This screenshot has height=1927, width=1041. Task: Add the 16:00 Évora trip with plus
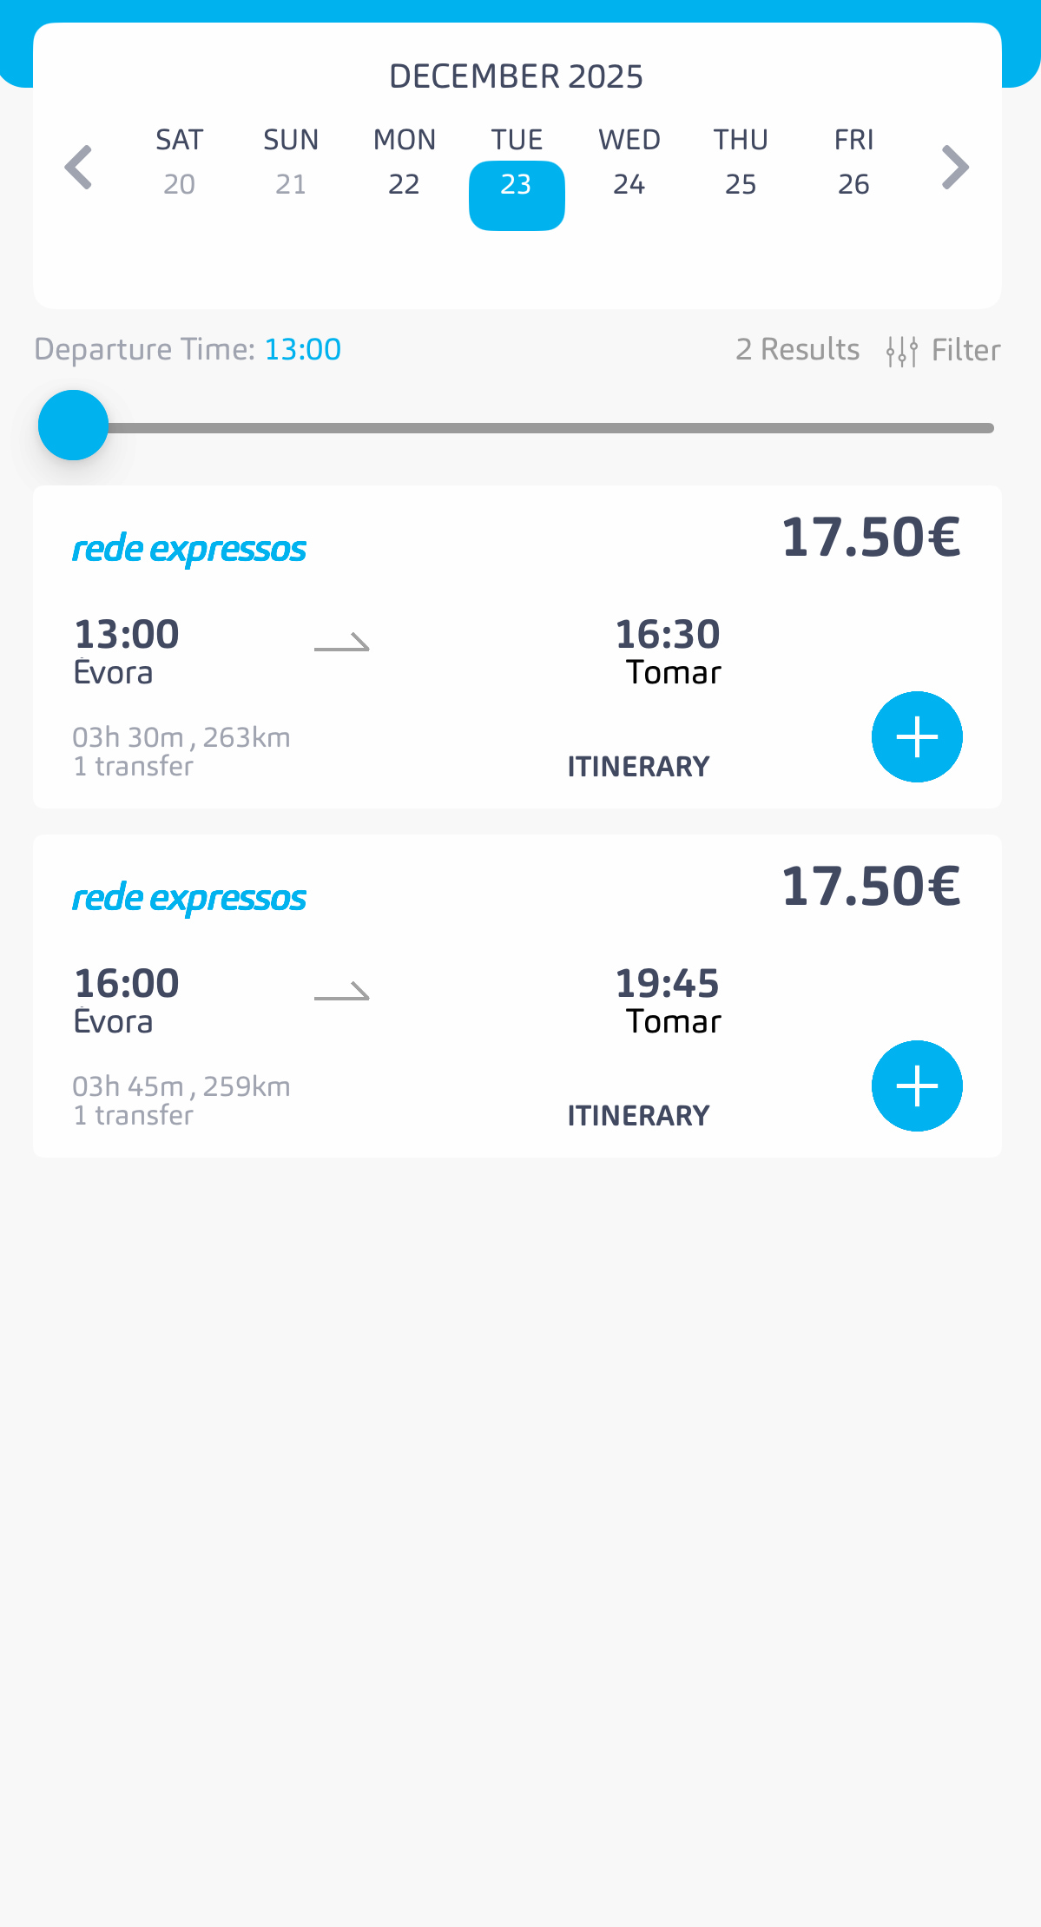tap(917, 1086)
